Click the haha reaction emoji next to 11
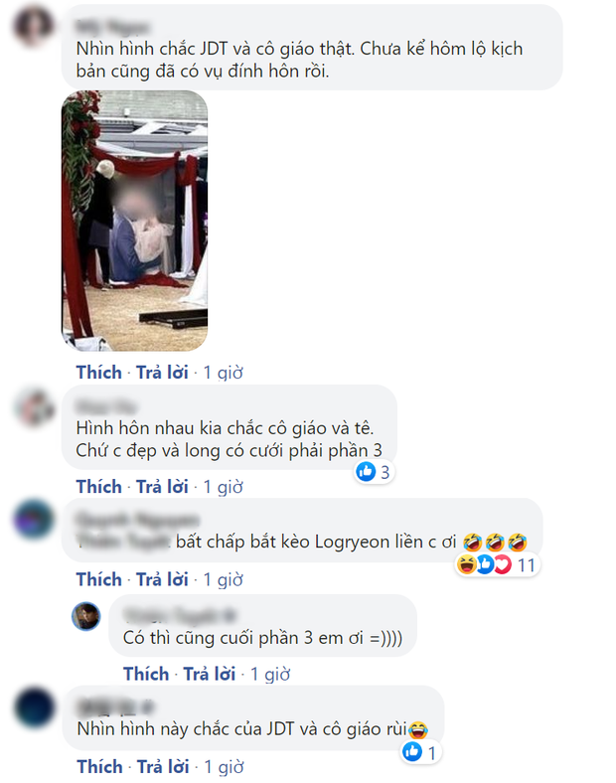 click(466, 565)
